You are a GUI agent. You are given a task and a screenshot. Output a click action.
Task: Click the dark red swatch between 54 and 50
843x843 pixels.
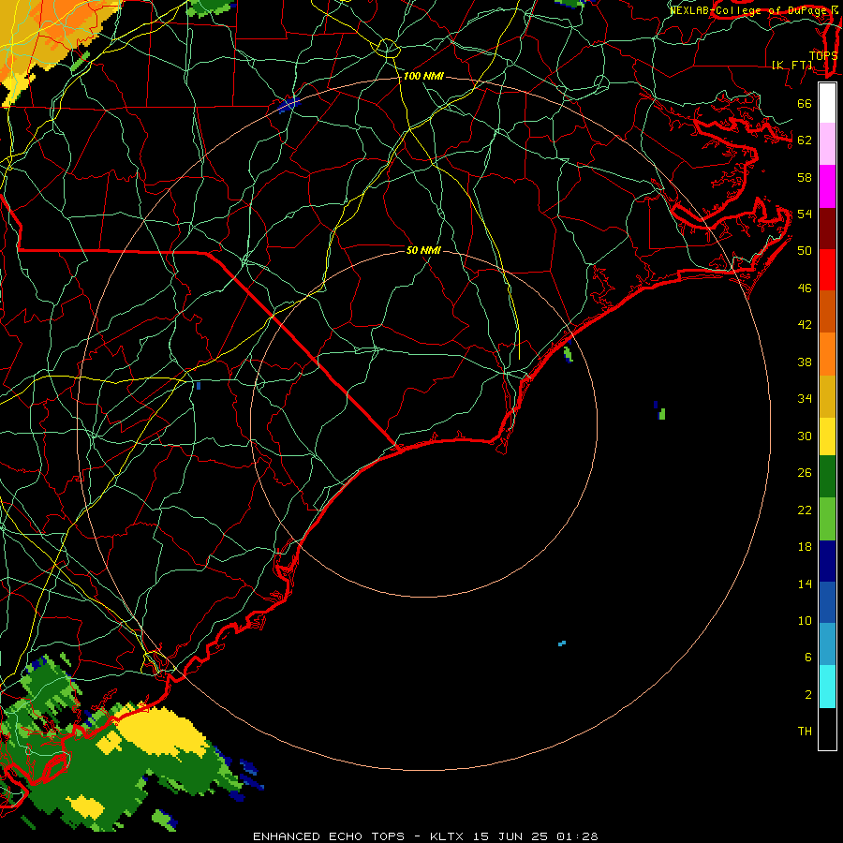[827, 228]
